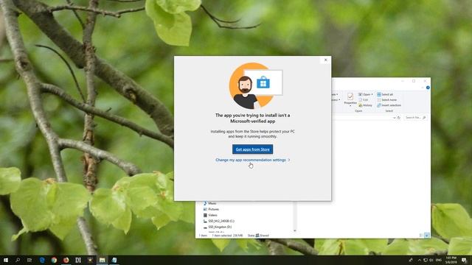Switch to details view in File Explorer
The width and height of the screenshot is (472, 265).
click(x=421, y=236)
